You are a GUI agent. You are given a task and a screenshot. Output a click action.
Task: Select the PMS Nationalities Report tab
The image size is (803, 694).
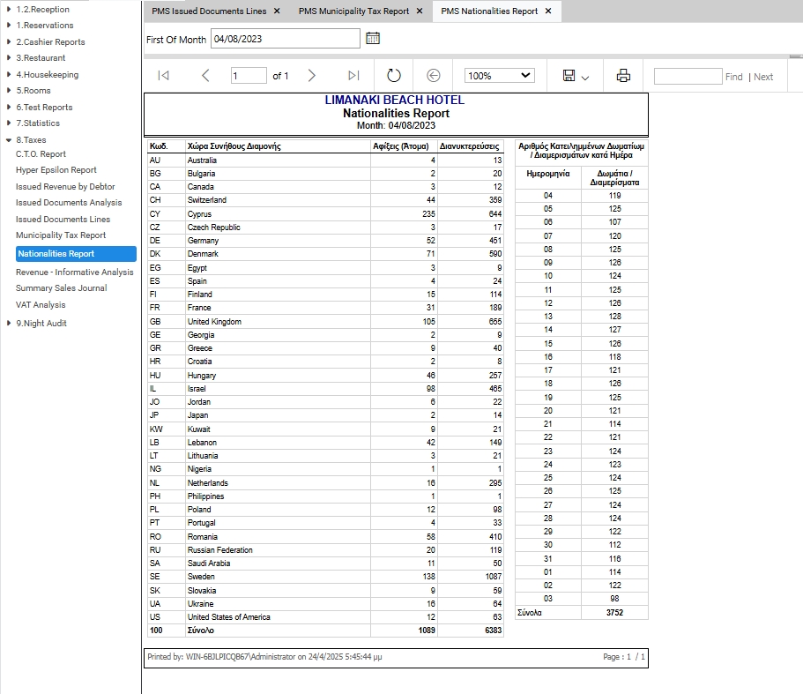pos(489,11)
